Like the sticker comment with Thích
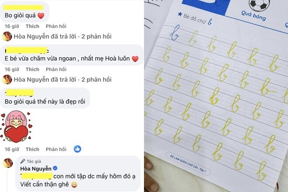The height and width of the screenshot is (192, 288). pyautogui.click(x=32, y=149)
